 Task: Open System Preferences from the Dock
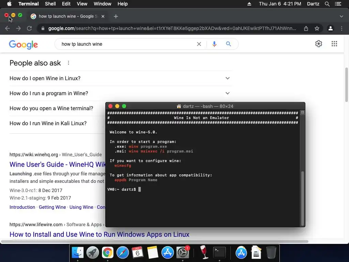(x=183, y=253)
